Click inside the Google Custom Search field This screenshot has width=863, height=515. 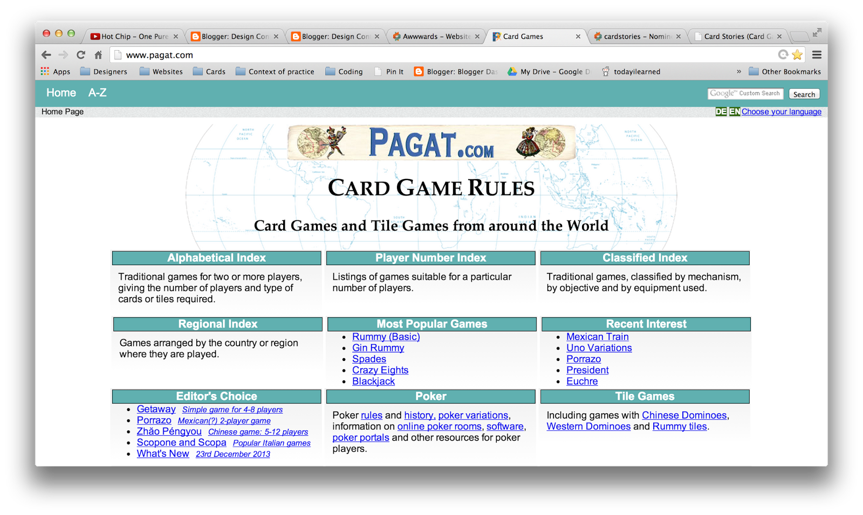pyautogui.click(x=745, y=93)
